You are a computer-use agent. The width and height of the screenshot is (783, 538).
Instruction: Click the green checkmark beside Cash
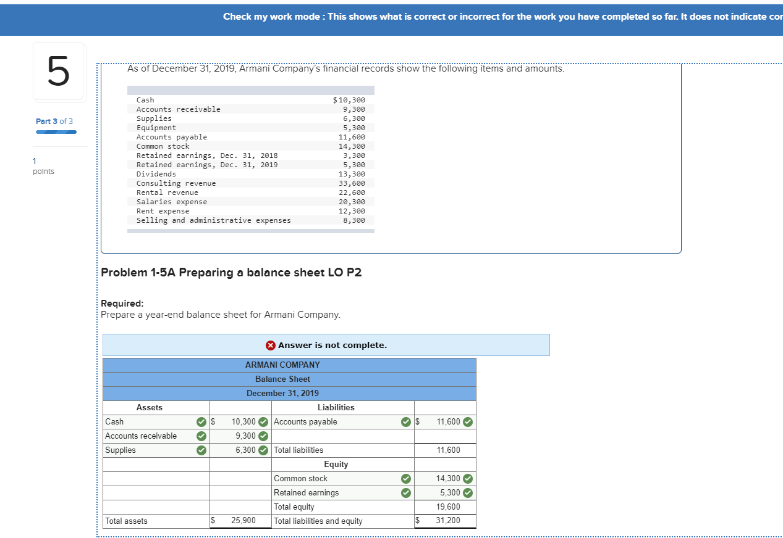point(201,422)
